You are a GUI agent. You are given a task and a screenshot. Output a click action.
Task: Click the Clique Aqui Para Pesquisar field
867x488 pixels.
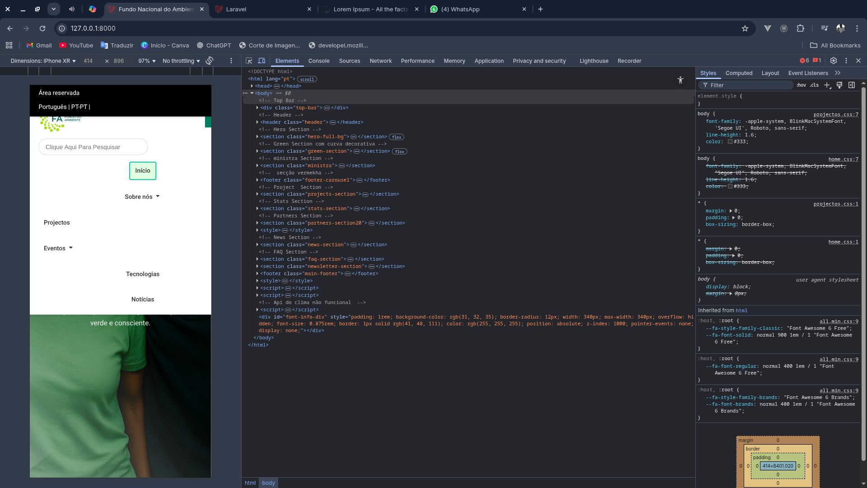[93, 147]
